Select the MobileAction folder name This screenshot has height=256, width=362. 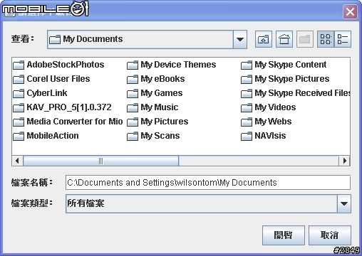53,136
